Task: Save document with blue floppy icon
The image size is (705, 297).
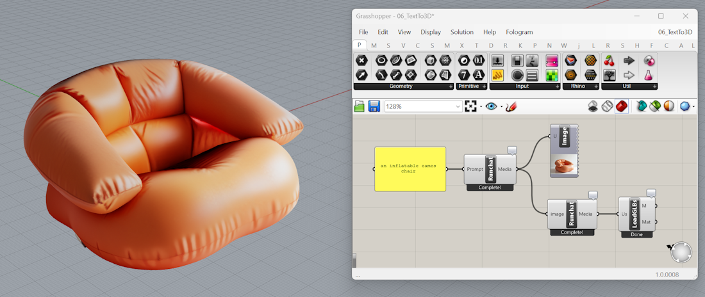Action: coord(374,106)
